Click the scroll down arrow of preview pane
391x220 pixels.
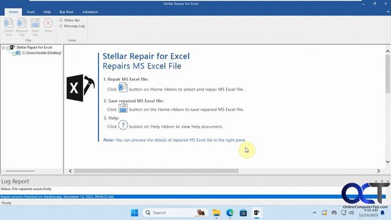tap(388, 161)
